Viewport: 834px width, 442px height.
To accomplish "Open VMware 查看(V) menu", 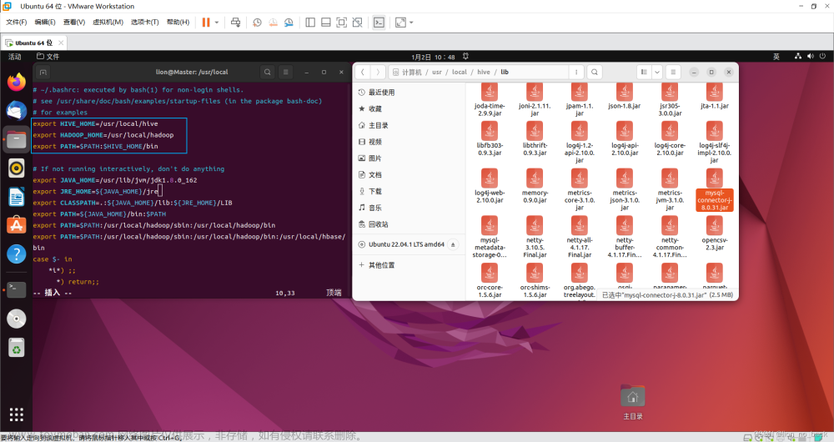I will [74, 23].
